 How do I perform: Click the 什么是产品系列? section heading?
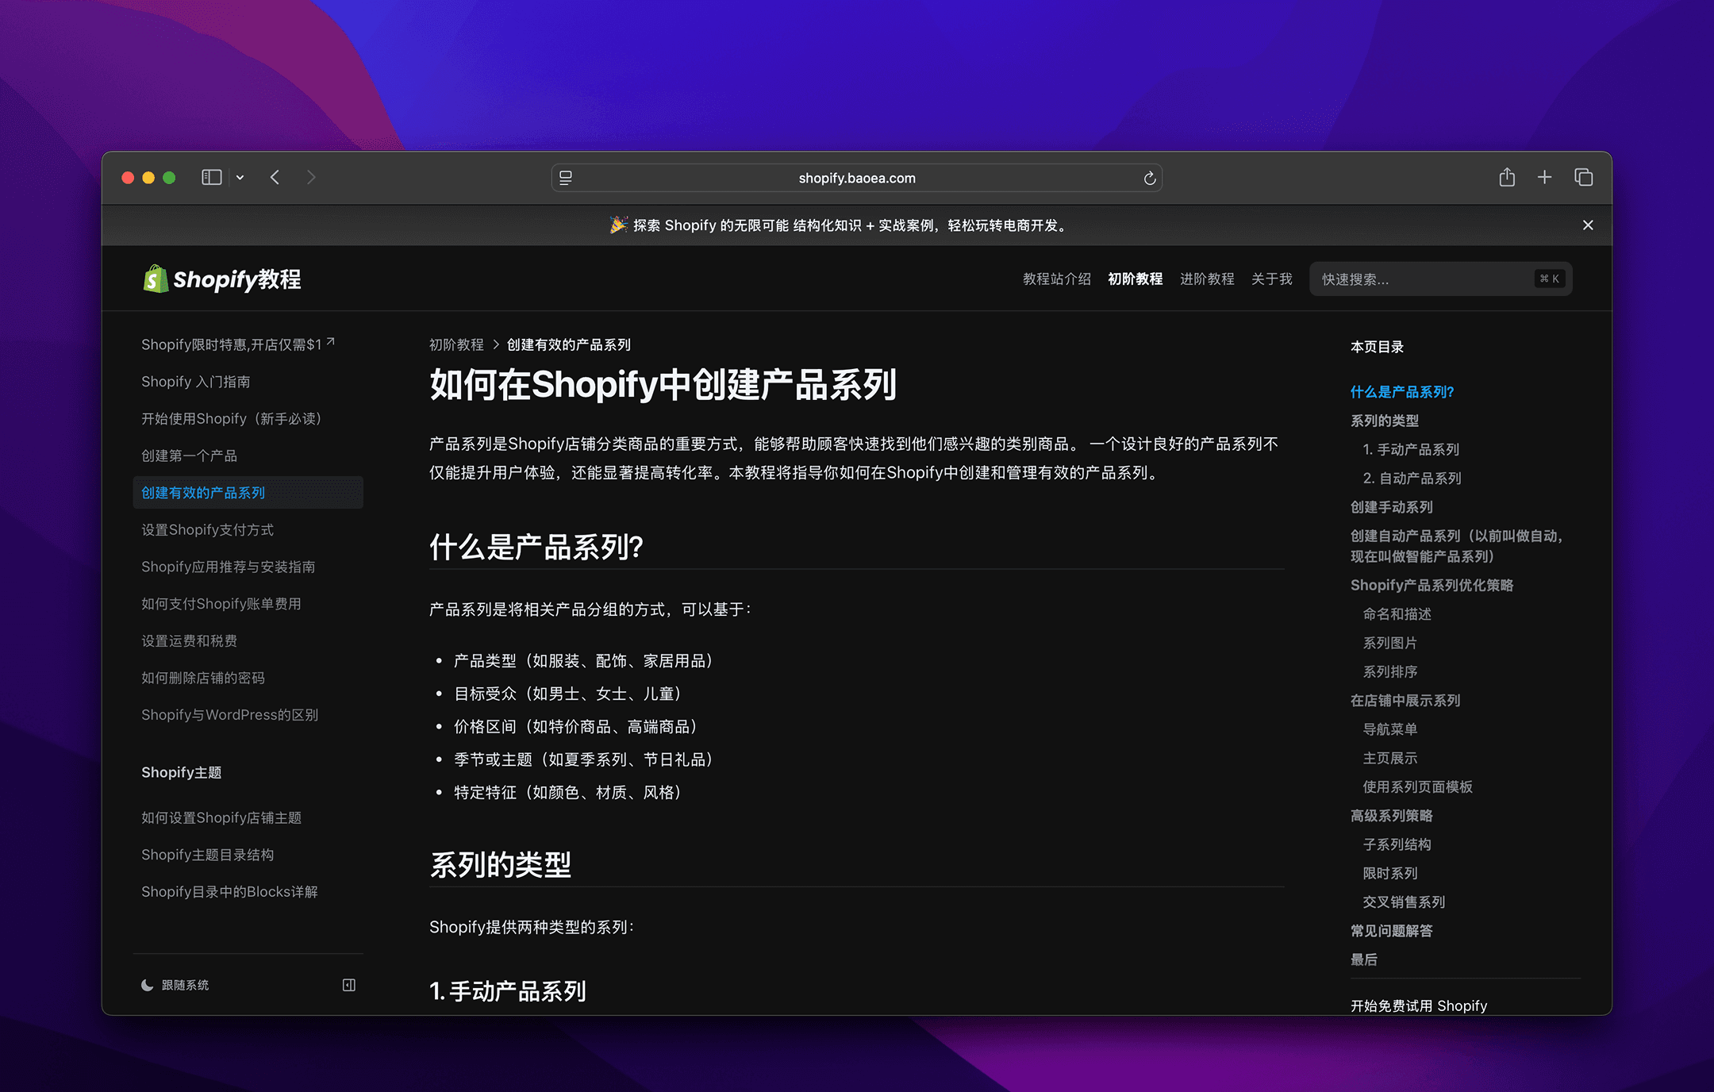click(536, 548)
